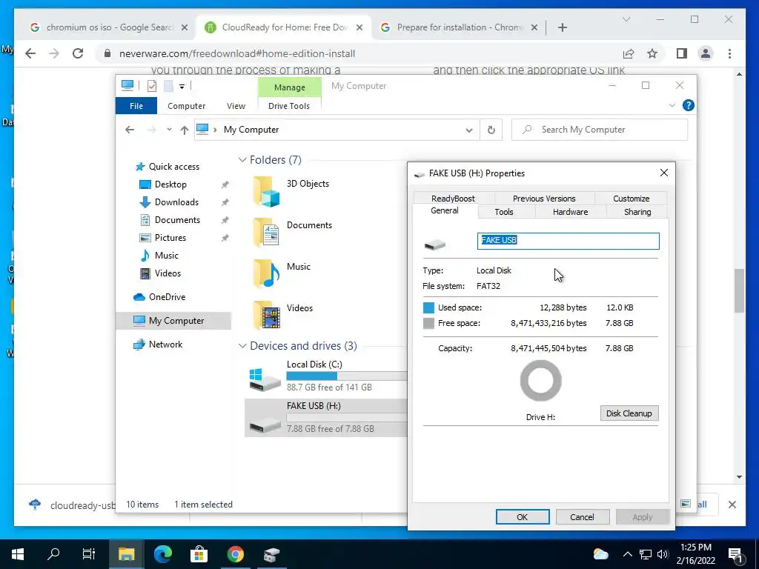
Task: Open the Previous Versions tab
Action: tap(544, 199)
